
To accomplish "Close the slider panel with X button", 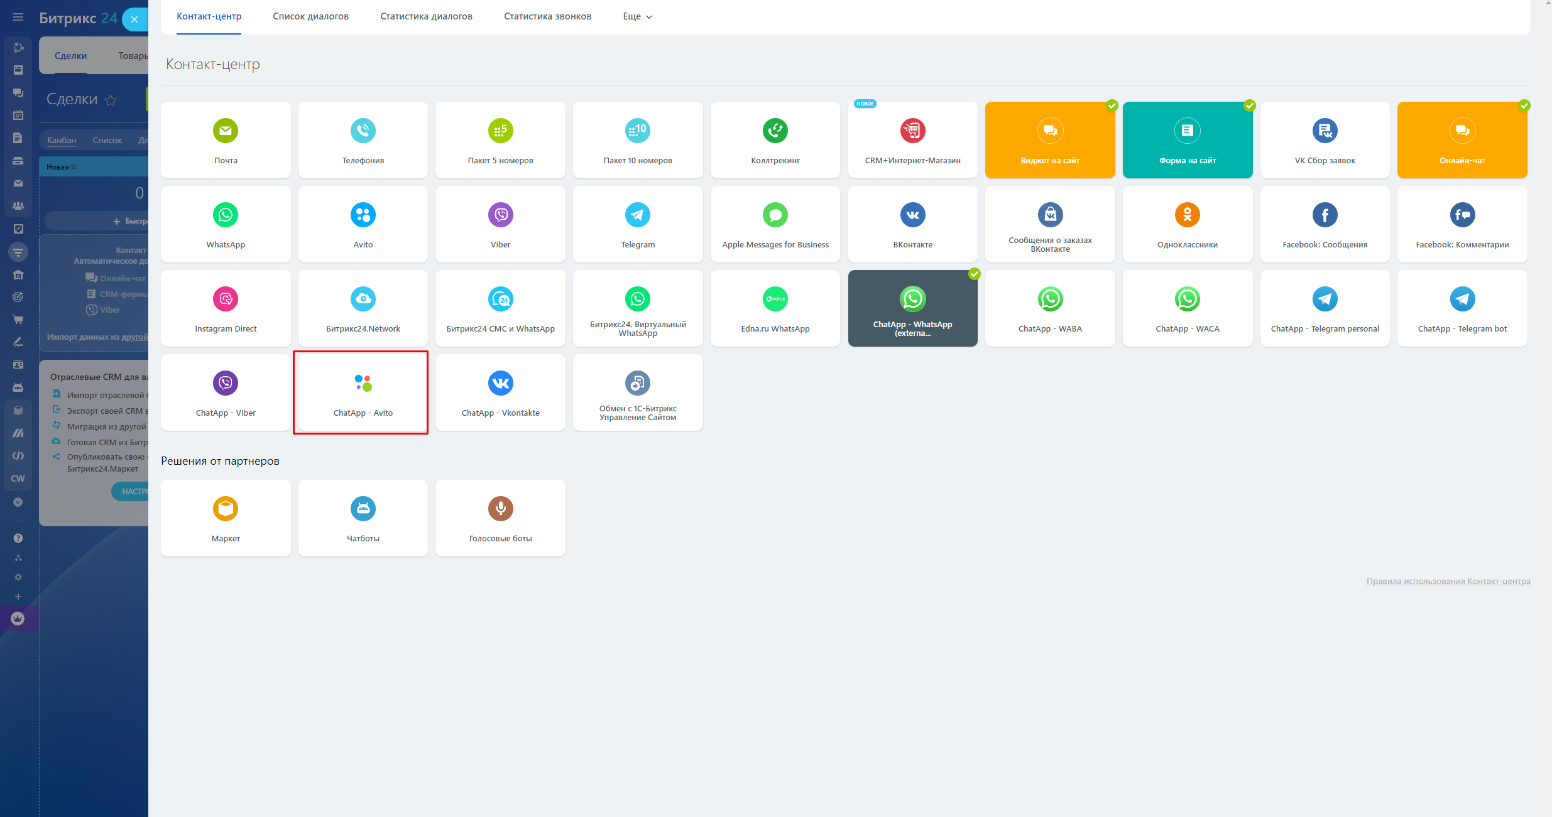I will pos(134,19).
